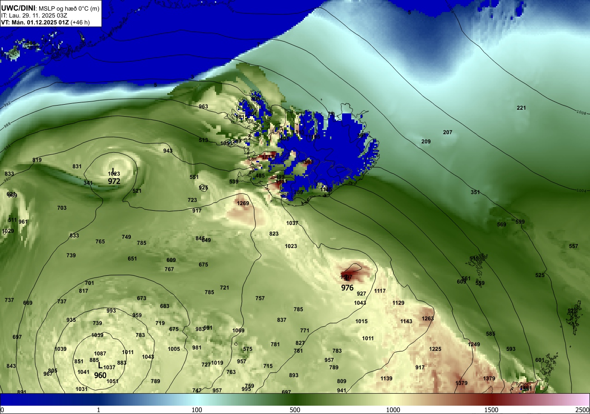
Task: Click the height value 819
Action: (x=37, y=160)
